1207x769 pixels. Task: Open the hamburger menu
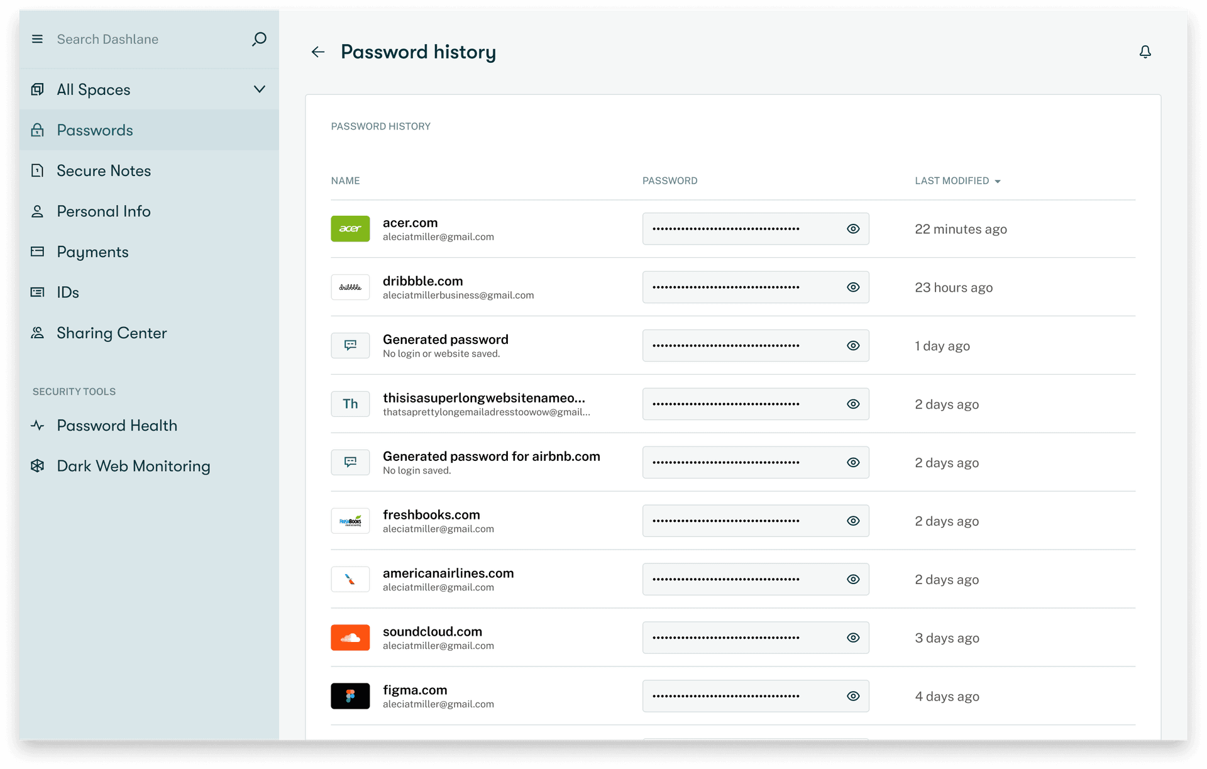pos(37,38)
